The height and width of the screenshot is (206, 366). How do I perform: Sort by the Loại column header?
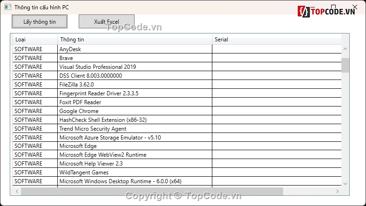(35, 40)
